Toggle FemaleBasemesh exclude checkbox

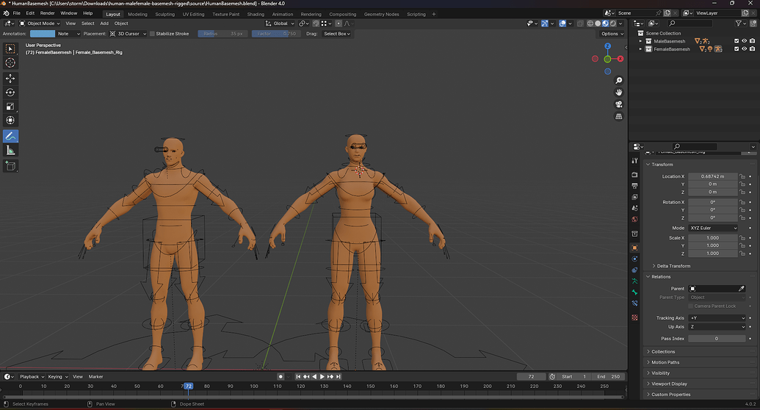click(737, 49)
